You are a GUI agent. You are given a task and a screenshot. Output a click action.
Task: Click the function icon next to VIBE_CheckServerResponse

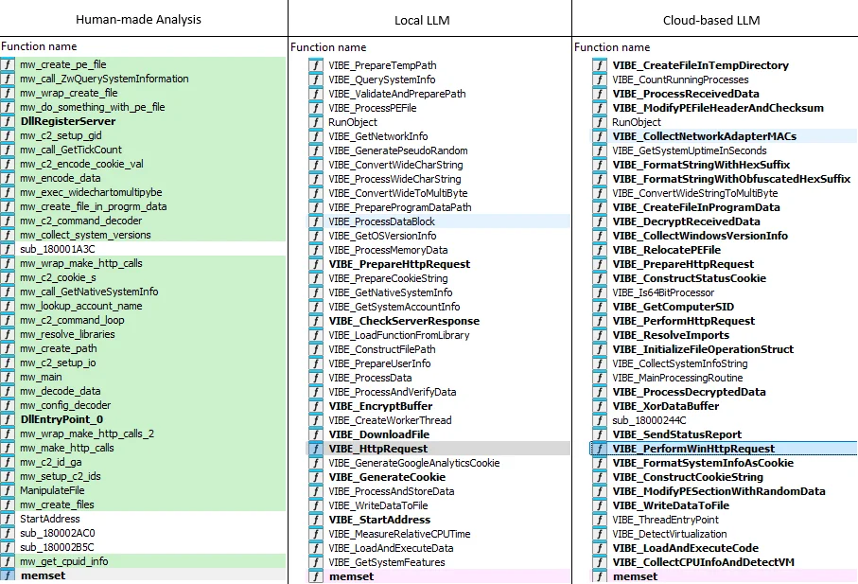316,321
